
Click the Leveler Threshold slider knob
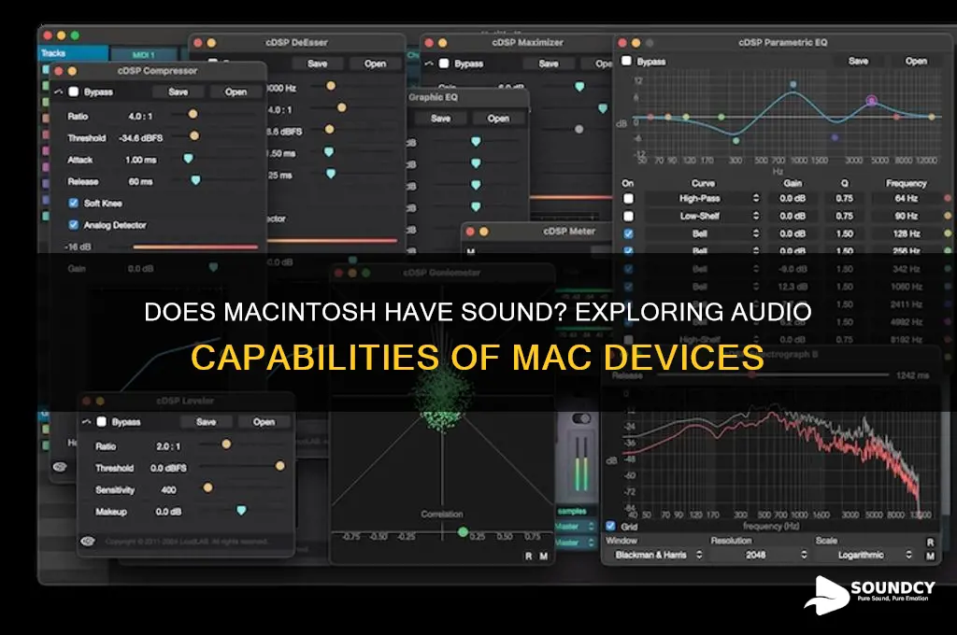[280, 466]
